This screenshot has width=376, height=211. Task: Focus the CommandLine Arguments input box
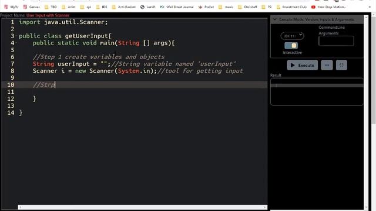(336, 41)
